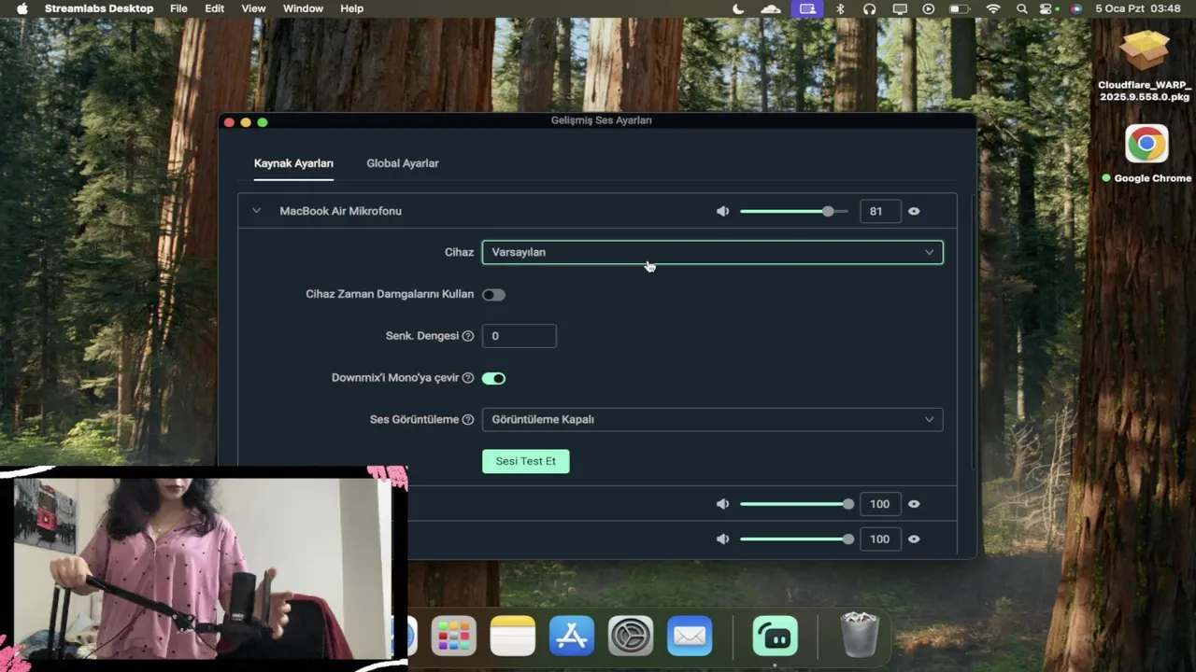Open App Store in the Dock
The height and width of the screenshot is (672, 1196).
tap(572, 637)
